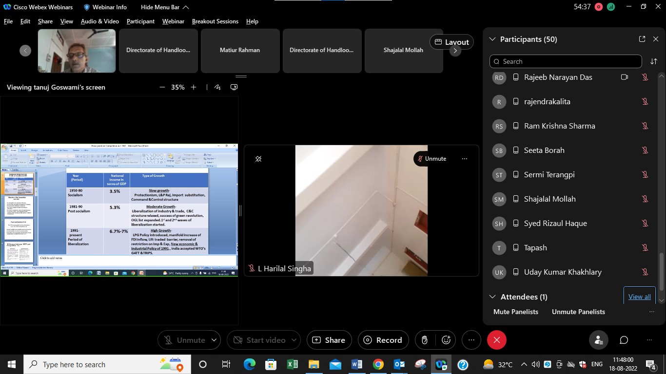
Task: Zoom in with the plus next to 35%
Action: pos(194,87)
